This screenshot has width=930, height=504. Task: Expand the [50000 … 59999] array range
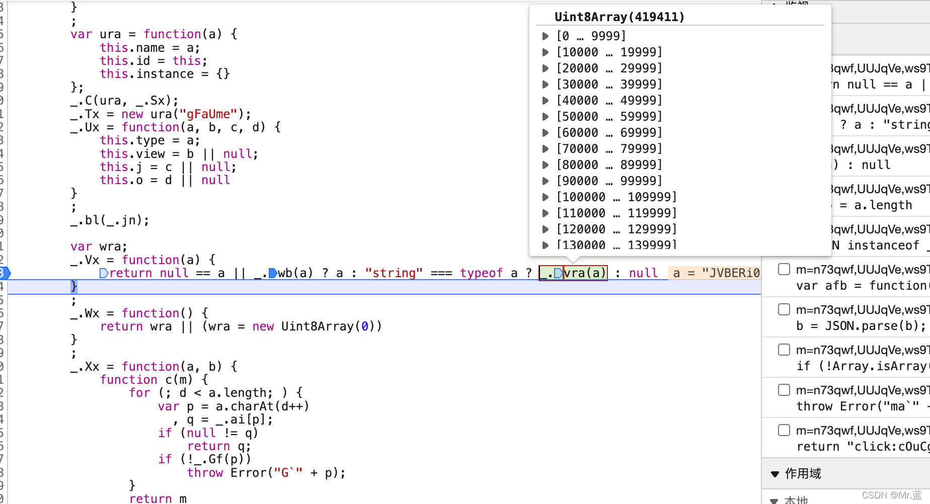(546, 117)
